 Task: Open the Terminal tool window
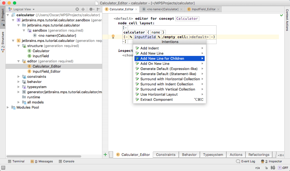point(16,161)
